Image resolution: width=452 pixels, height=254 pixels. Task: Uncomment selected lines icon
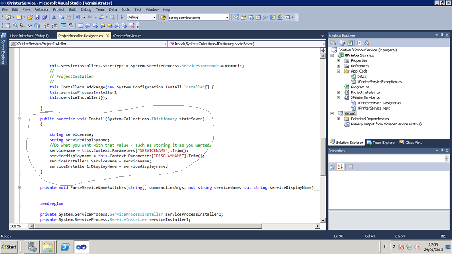(x=71, y=26)
